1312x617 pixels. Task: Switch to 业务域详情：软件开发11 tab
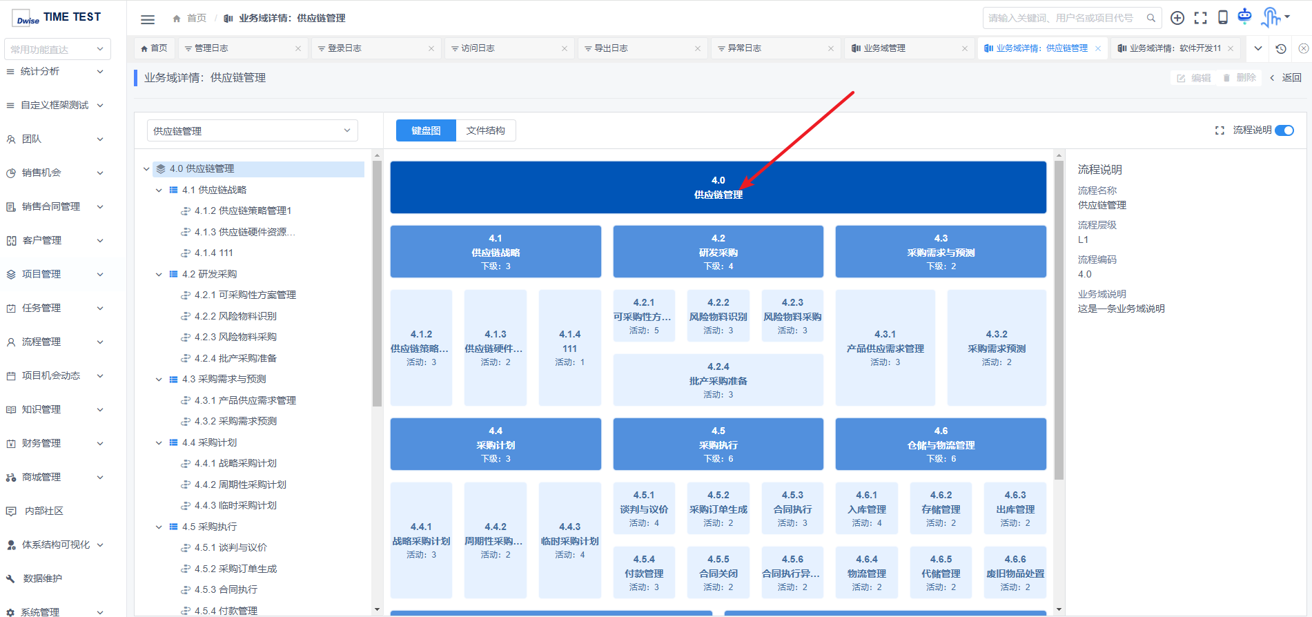(1175, 48)
